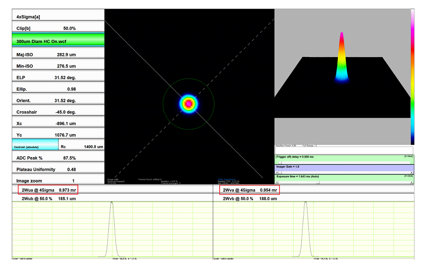
Task: Click the Exposure time slider thumb
Action: click(318, 182)
